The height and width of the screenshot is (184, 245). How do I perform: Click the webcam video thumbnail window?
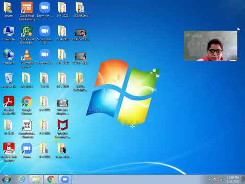[x=210, y=46]
